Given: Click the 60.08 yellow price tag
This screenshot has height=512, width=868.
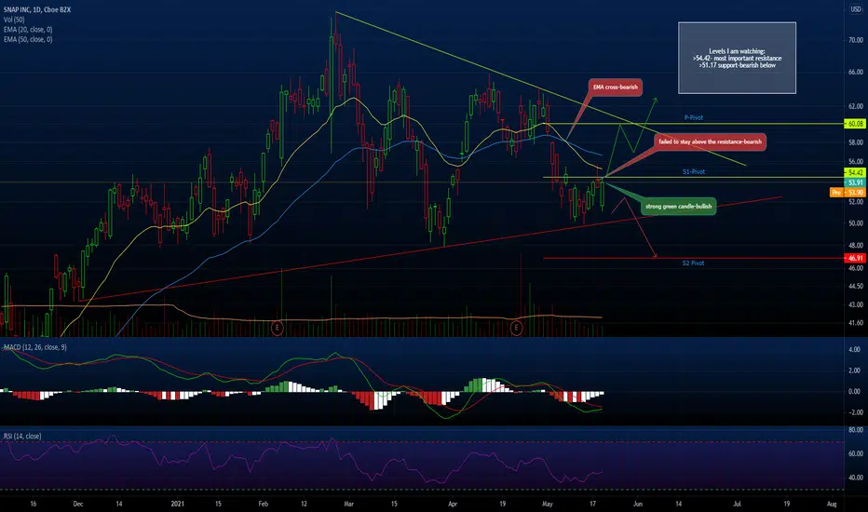Looking at the screenshot, I should (x=855, y=124).
